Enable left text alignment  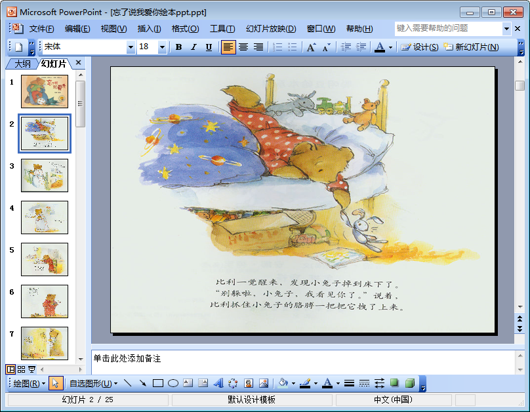(x=228, y=47)
